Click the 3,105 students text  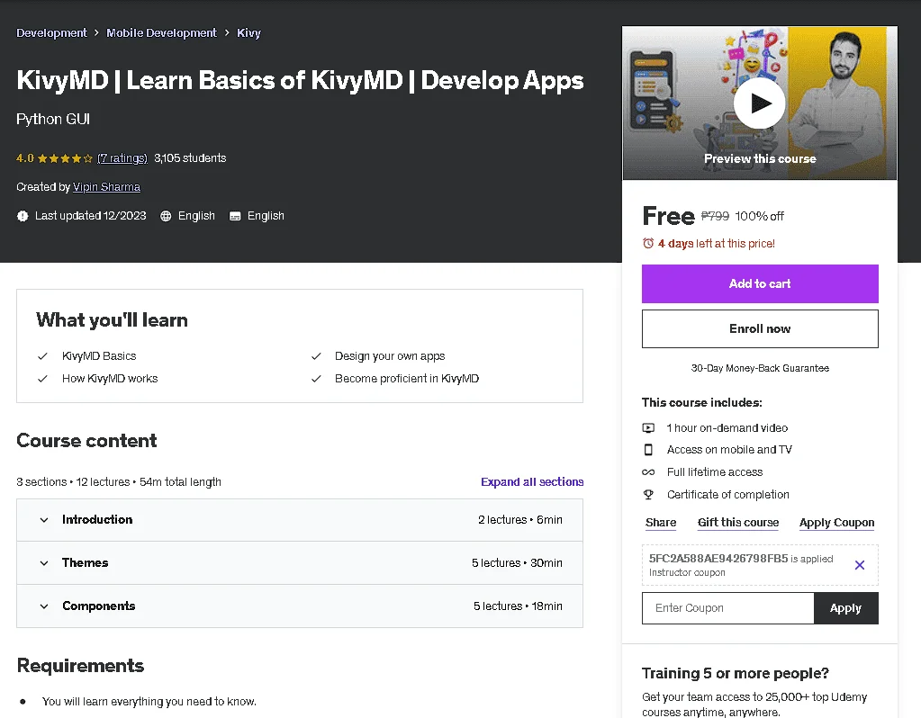pos(190,158)
